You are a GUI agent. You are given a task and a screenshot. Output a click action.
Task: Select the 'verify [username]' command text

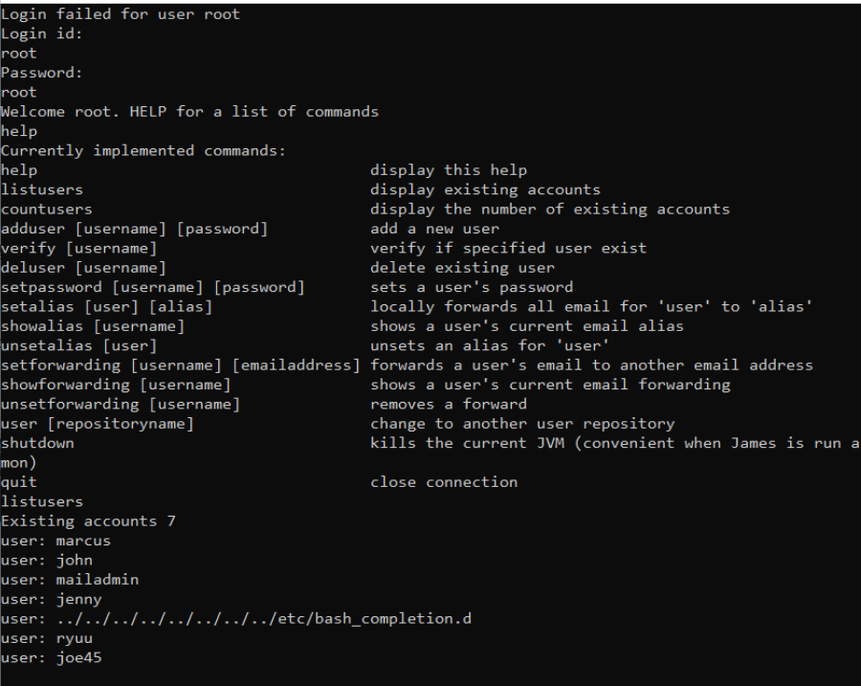click(79, 248)
